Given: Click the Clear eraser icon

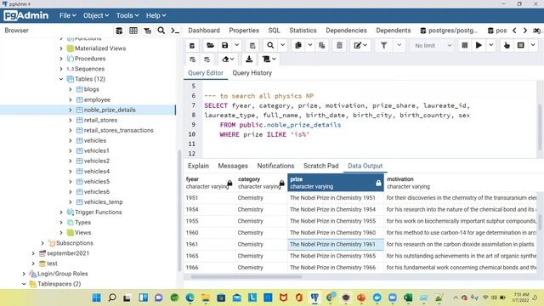Looking at the screenshot, I should pyautogui.click(x=228, y=59).
